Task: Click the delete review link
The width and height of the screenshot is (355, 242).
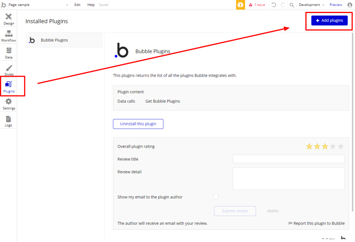Action: (273, 211)
